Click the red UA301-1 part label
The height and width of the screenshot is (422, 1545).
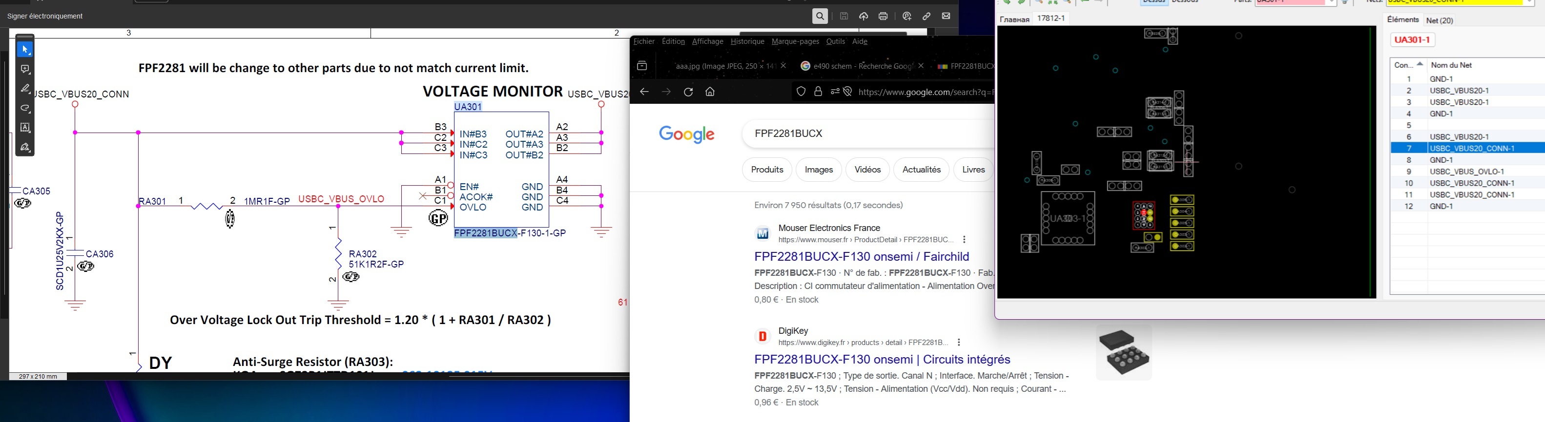pos(1412,40)
